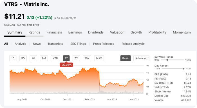The height and width of the screenshot is (108, 197).
Task: Open the Growth tab
Action: [136, 32]
